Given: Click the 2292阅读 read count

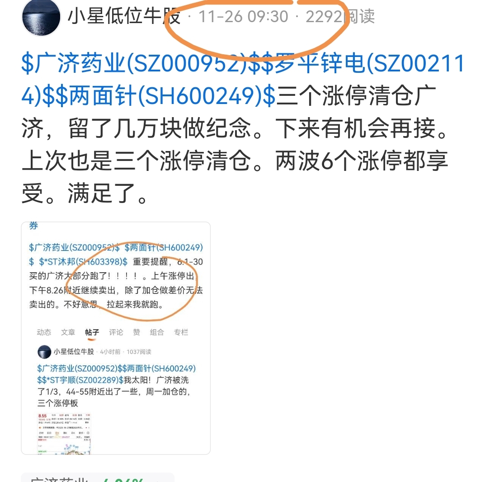Looking at the screenshot, I should [x=340, y=17].
